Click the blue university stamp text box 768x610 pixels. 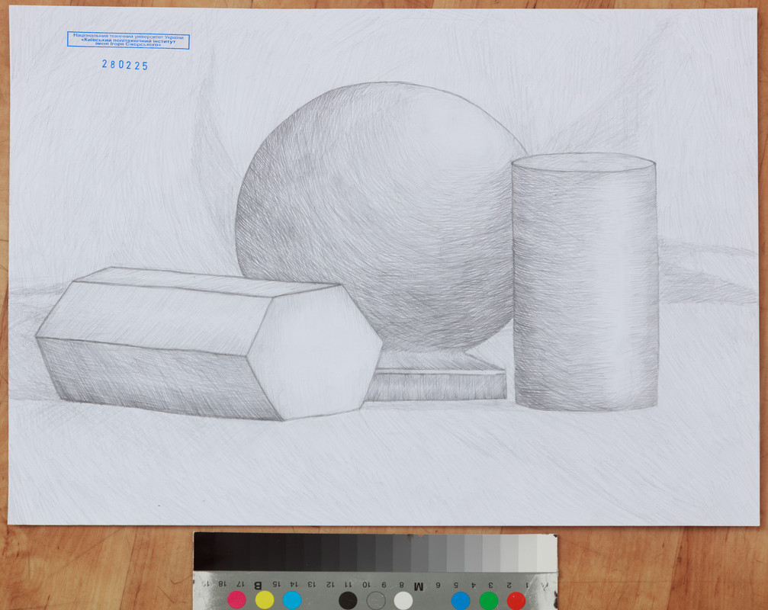(x=128, y=40)
